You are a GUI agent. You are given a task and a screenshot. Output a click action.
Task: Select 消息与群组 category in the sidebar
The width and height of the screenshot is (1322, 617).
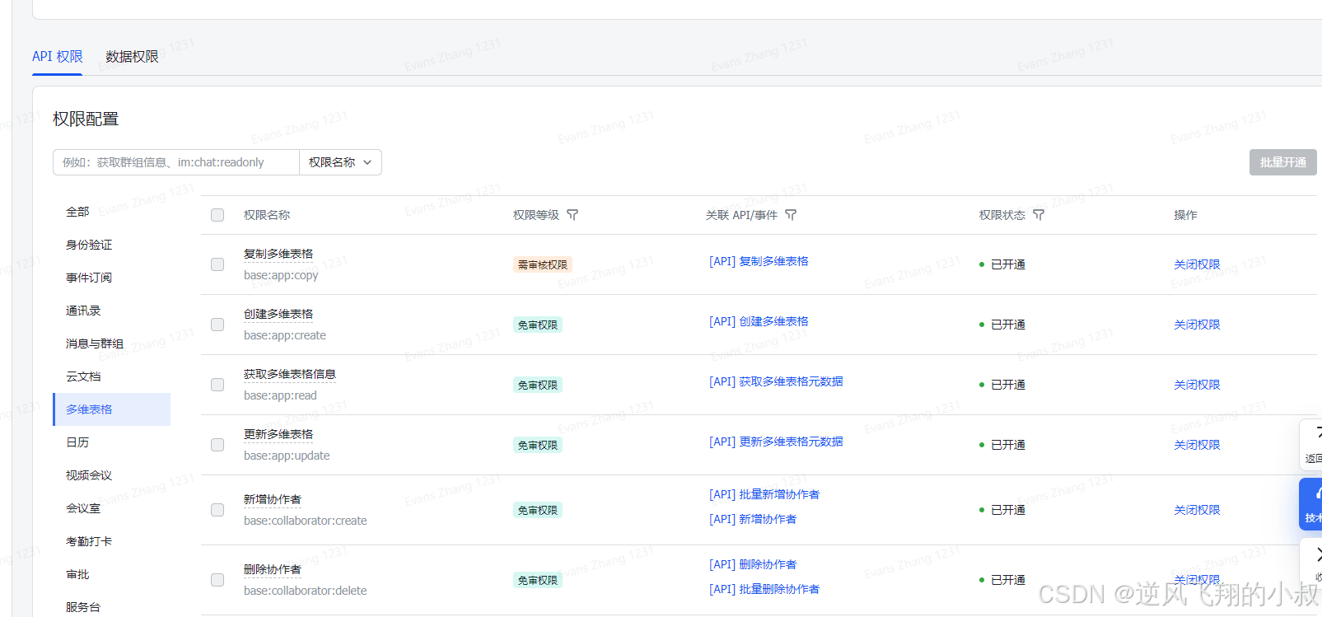(x=95, y=344)
